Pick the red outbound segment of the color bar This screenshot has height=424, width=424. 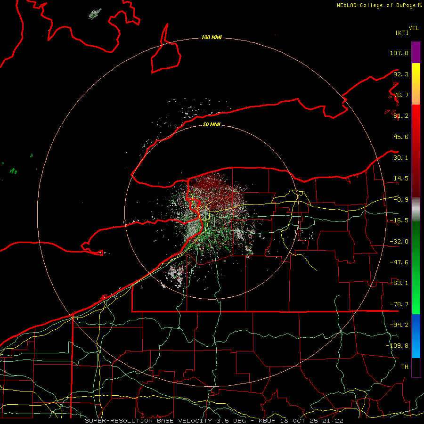[x=416, y=151]
